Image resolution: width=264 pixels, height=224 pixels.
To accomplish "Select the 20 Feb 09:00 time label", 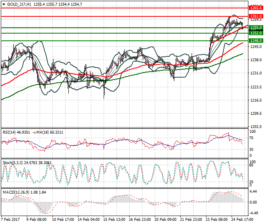I will (165, 220).
